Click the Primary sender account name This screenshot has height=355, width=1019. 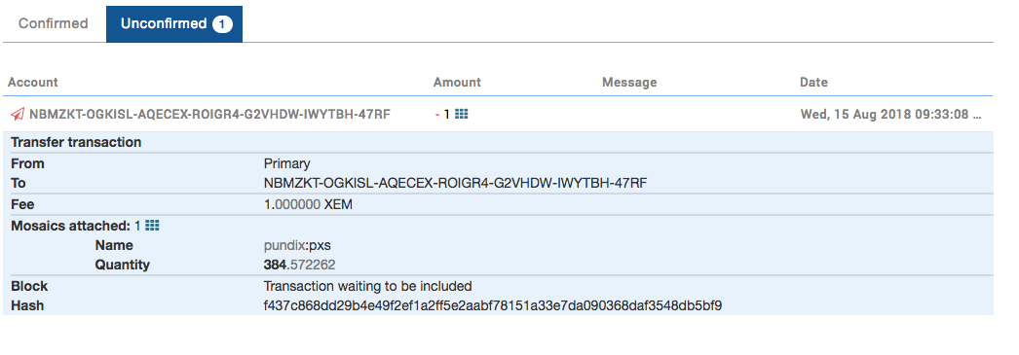click(x=286, y=163)
